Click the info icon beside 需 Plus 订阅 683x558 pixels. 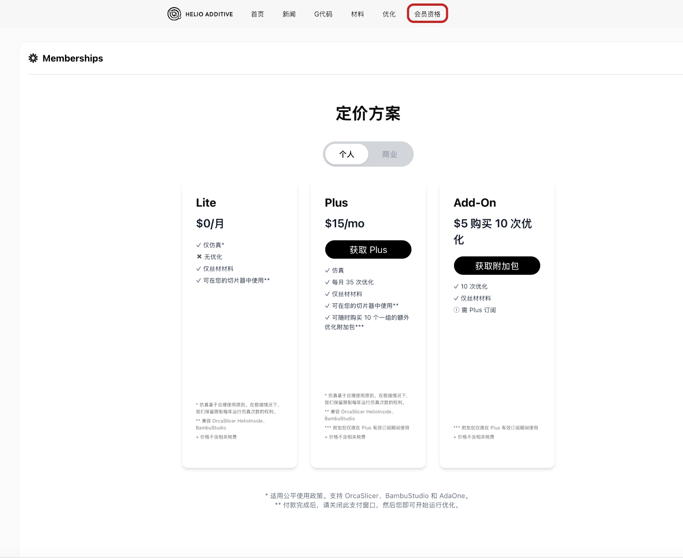(x=456, y=310)
